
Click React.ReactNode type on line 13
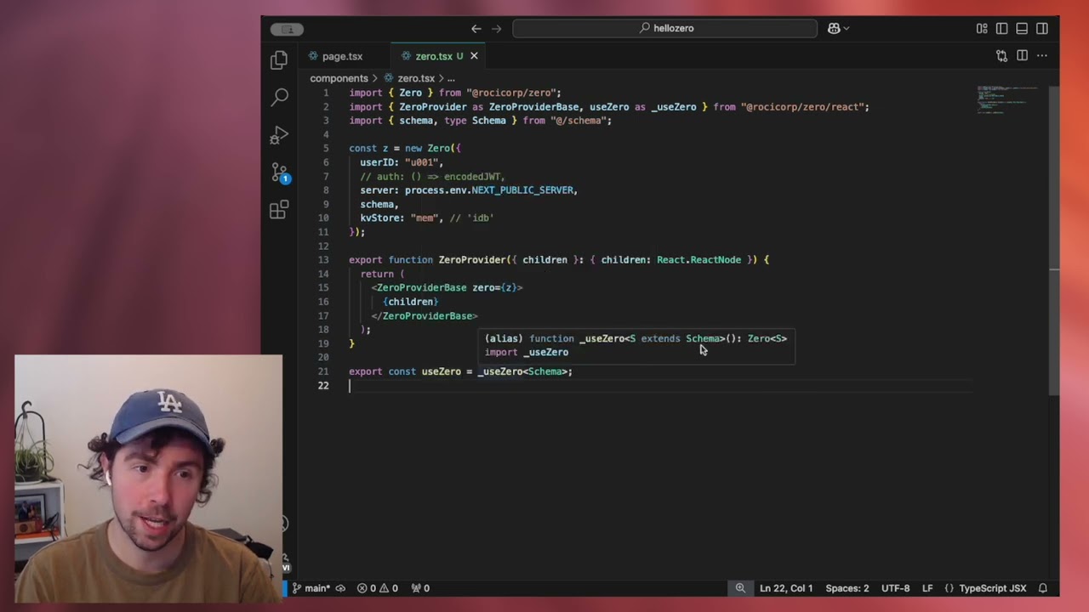(698, 260)
